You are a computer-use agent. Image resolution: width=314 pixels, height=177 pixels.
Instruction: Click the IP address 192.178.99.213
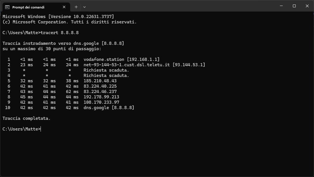[x=101, y=97]
